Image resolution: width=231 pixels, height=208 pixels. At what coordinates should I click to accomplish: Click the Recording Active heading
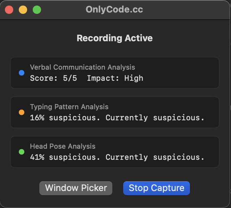click(115, 38)
